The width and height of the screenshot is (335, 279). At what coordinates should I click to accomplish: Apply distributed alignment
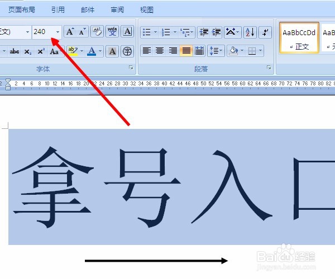(x=199, y=51)
